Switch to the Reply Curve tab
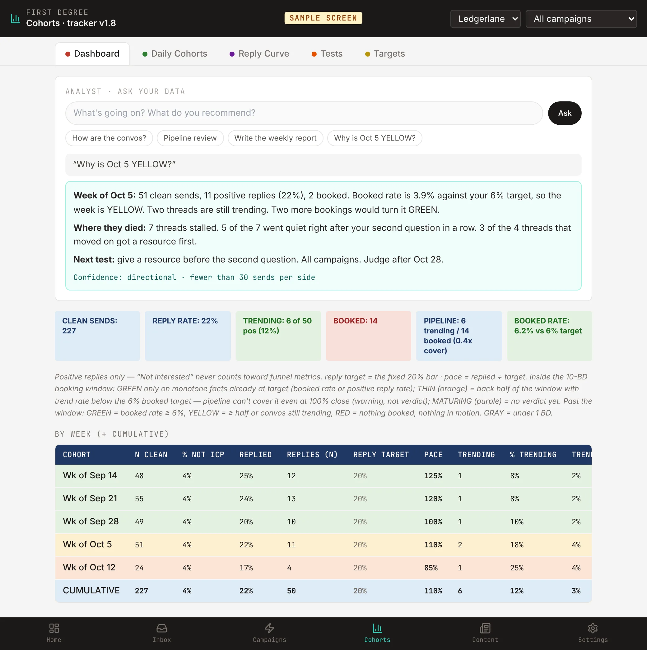This screenshot has height=650, width=647. [x=259, y=54]
